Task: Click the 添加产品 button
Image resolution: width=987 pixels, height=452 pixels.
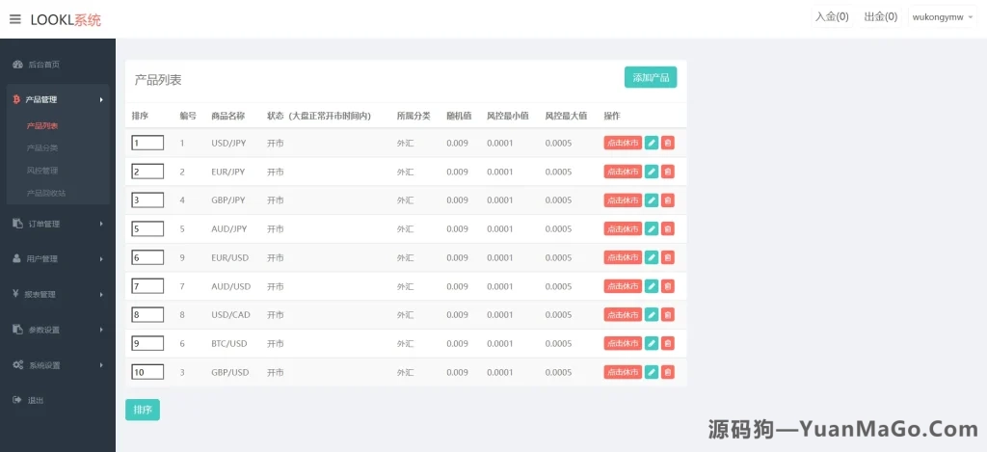Action: click(651, 77)
